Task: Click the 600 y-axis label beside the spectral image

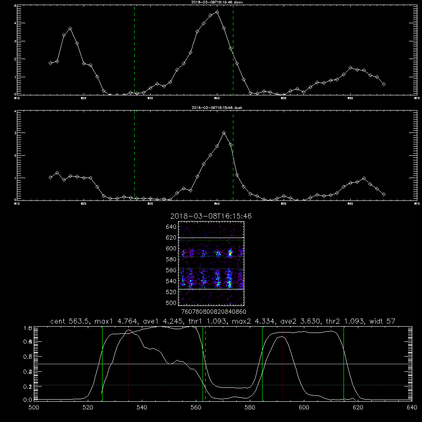Action: [171, 249]
